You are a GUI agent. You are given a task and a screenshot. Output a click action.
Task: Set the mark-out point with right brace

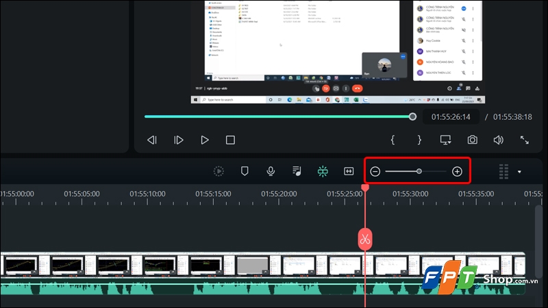coord(419,140)
